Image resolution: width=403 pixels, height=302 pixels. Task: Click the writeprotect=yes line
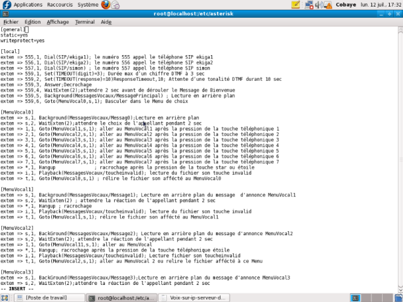[22, 41]
